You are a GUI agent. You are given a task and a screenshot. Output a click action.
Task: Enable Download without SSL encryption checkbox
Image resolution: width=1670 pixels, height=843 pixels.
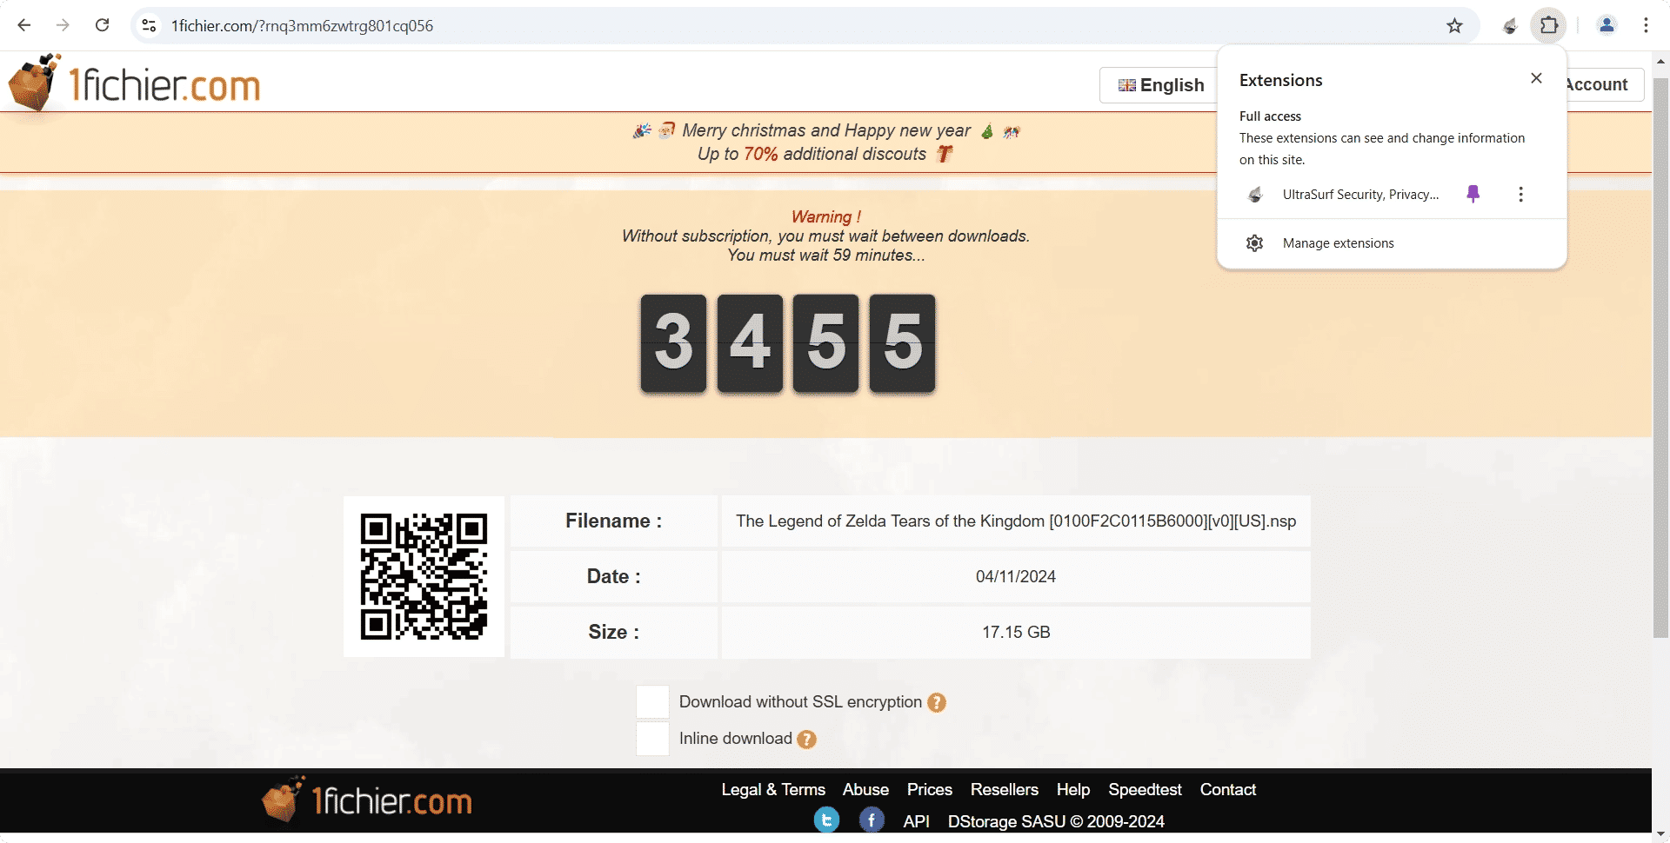point(652,701)
